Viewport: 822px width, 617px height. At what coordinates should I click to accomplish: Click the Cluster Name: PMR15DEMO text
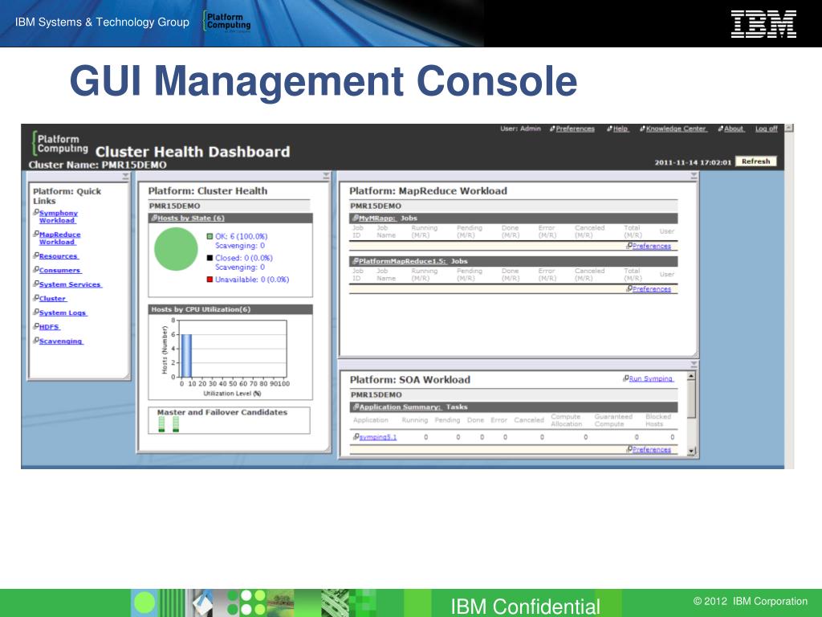tap(97, 165)
